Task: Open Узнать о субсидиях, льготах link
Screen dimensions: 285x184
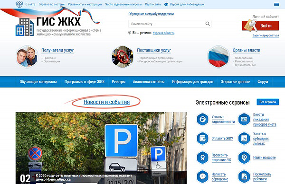Action: (261, 139)
